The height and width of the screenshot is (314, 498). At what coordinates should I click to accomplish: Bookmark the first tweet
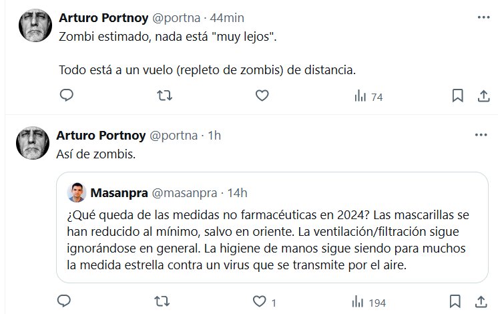pos(457,96)
